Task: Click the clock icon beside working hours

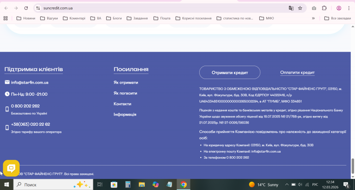Action: (7, 94)
